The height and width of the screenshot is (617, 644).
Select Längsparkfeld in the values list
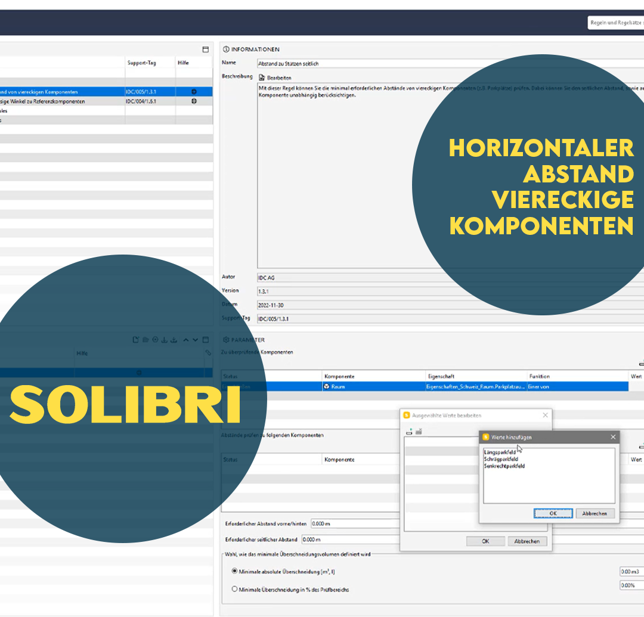500,452
